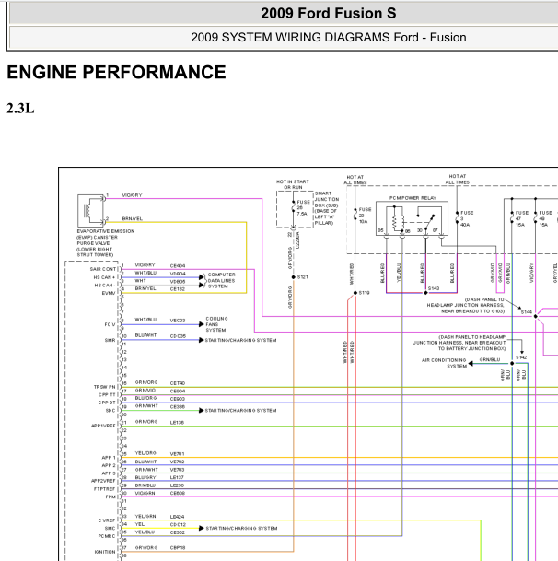Click 'HOT AT ALL TIMES' above Fuse 3
This screenshot has height=561, width=558.
coord(457,179)
